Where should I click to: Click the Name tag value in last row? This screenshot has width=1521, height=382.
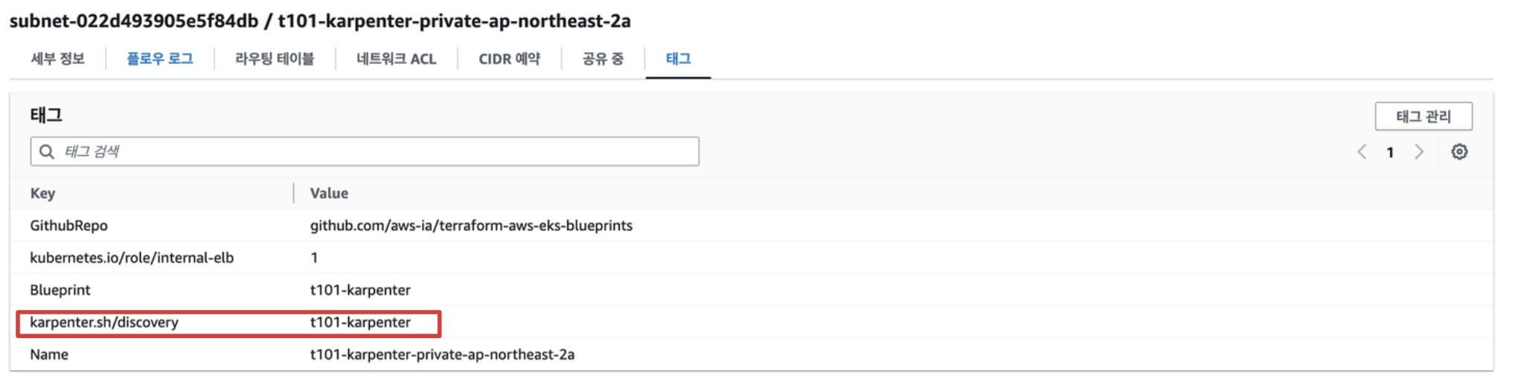pyautogui.click(x=442, y=355)
